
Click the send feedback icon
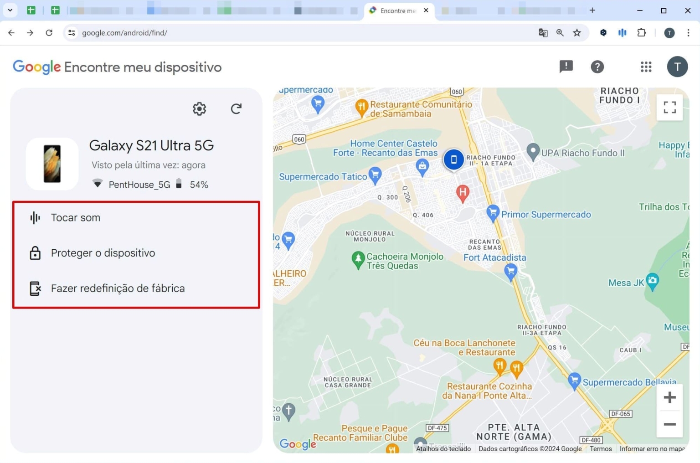point(566,67)
